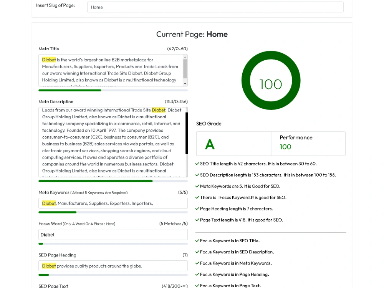
Task: Click the 'Meta Keywords are 5' result text
Action: tap(240, 186)
